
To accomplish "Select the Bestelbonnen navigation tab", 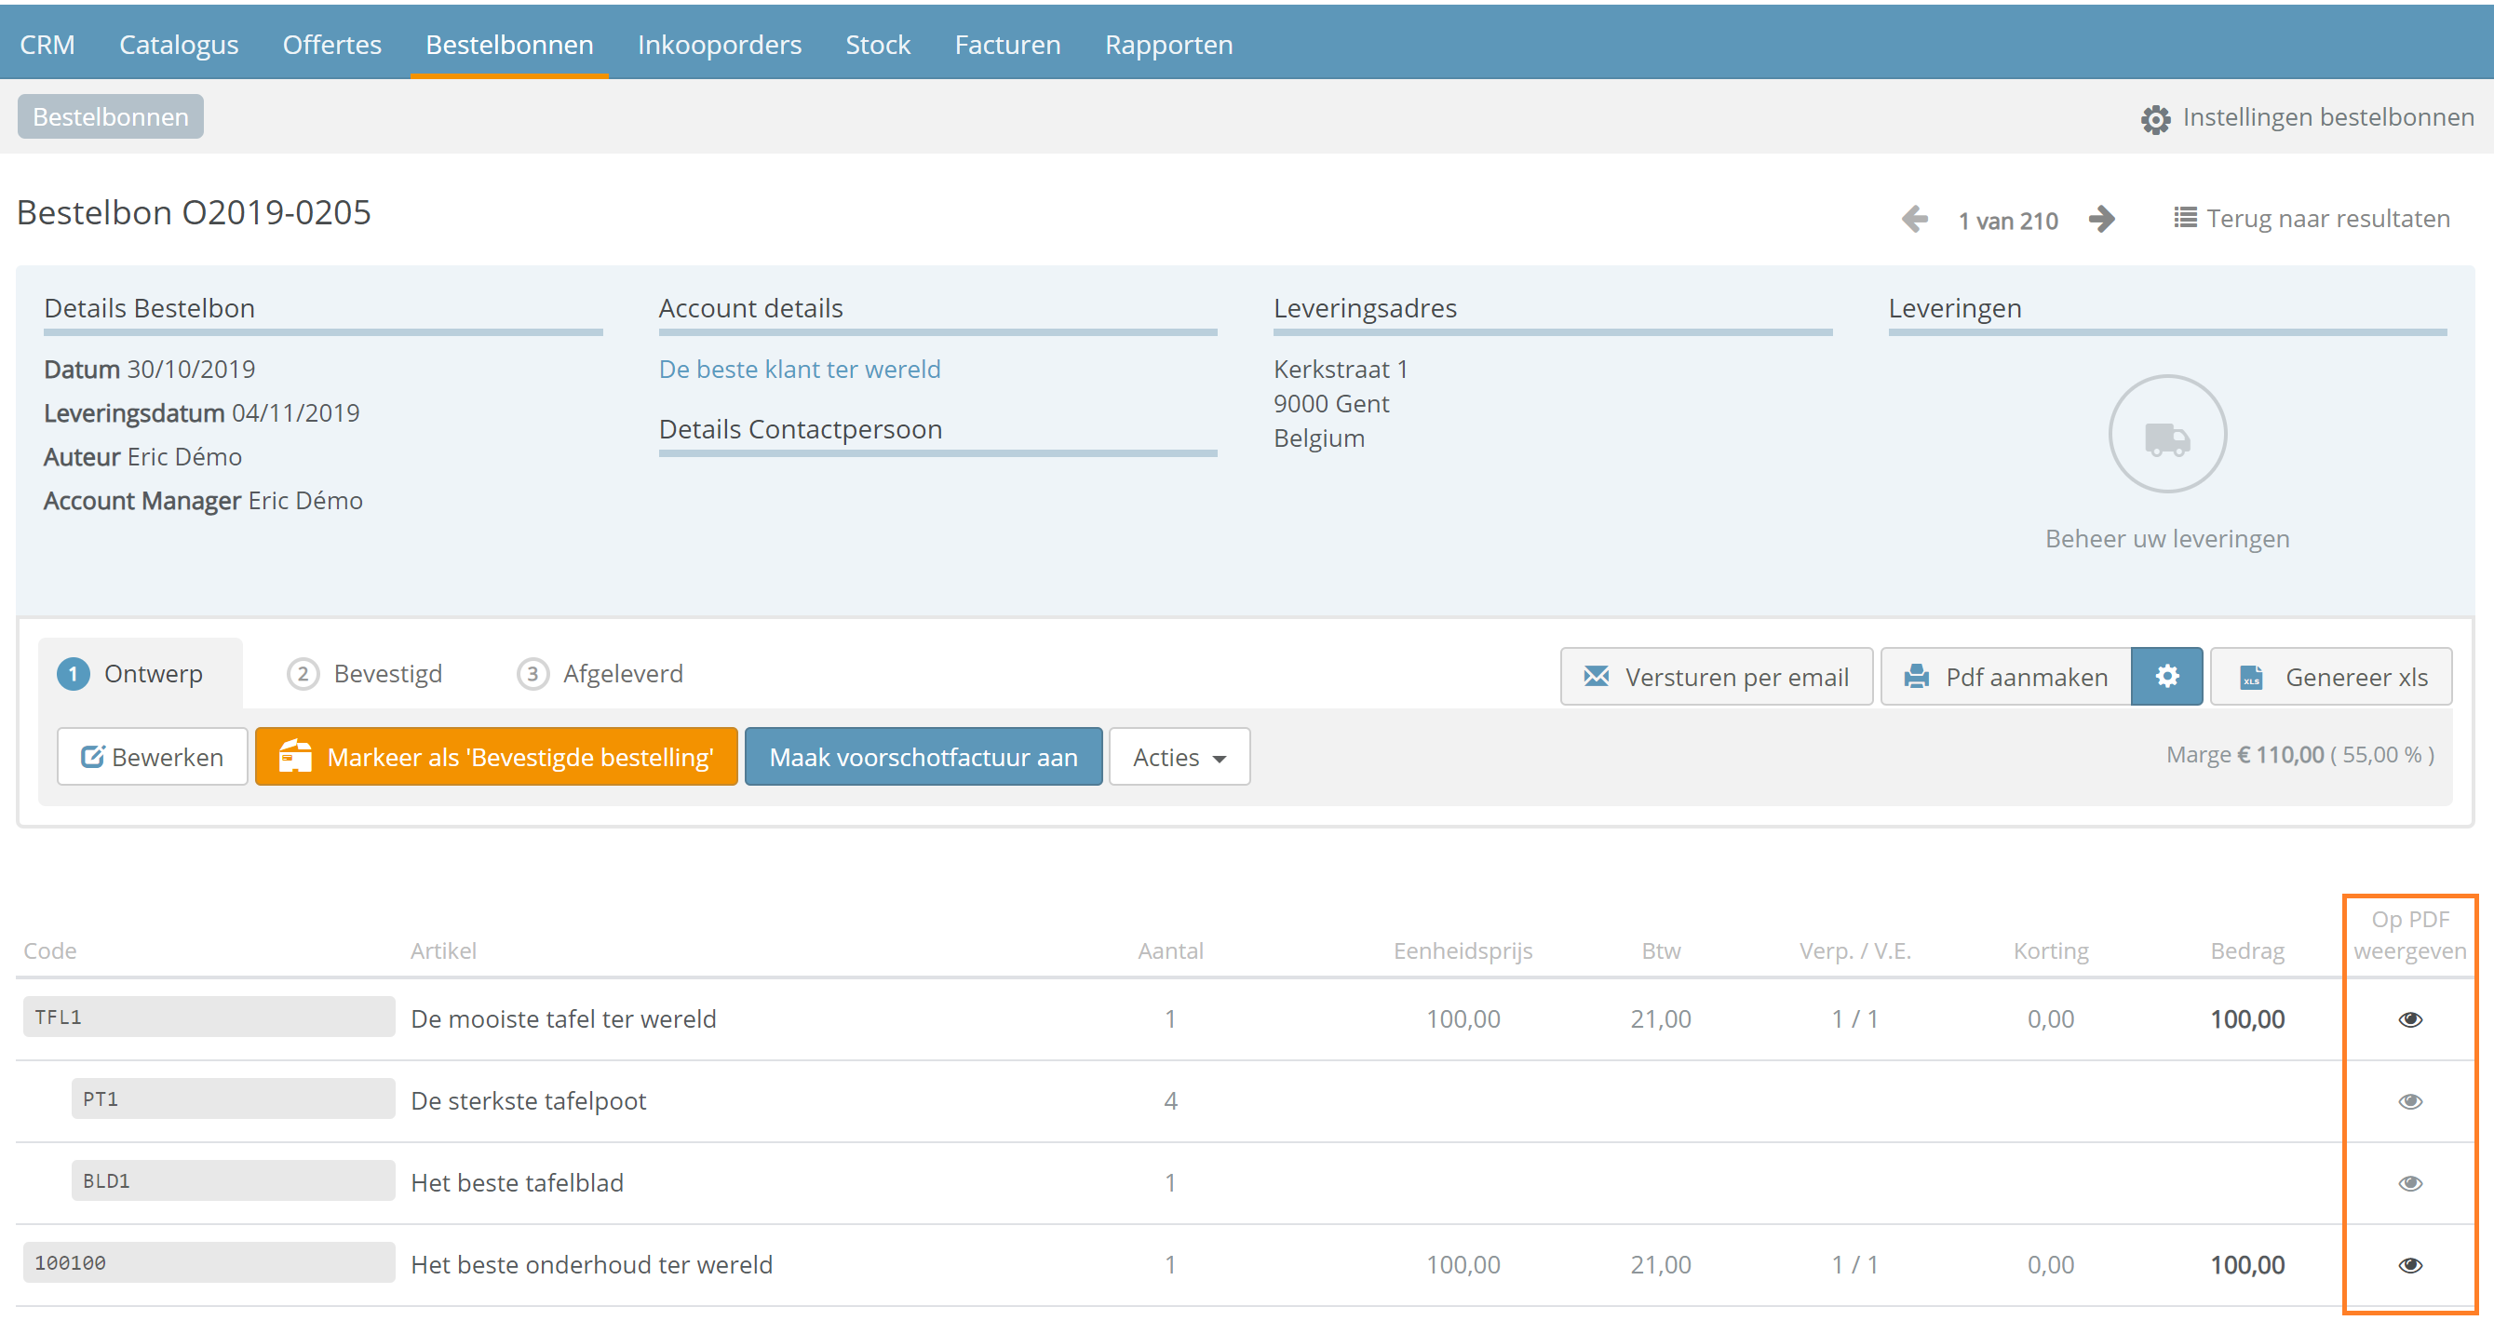I will click(x=509, y=45).
